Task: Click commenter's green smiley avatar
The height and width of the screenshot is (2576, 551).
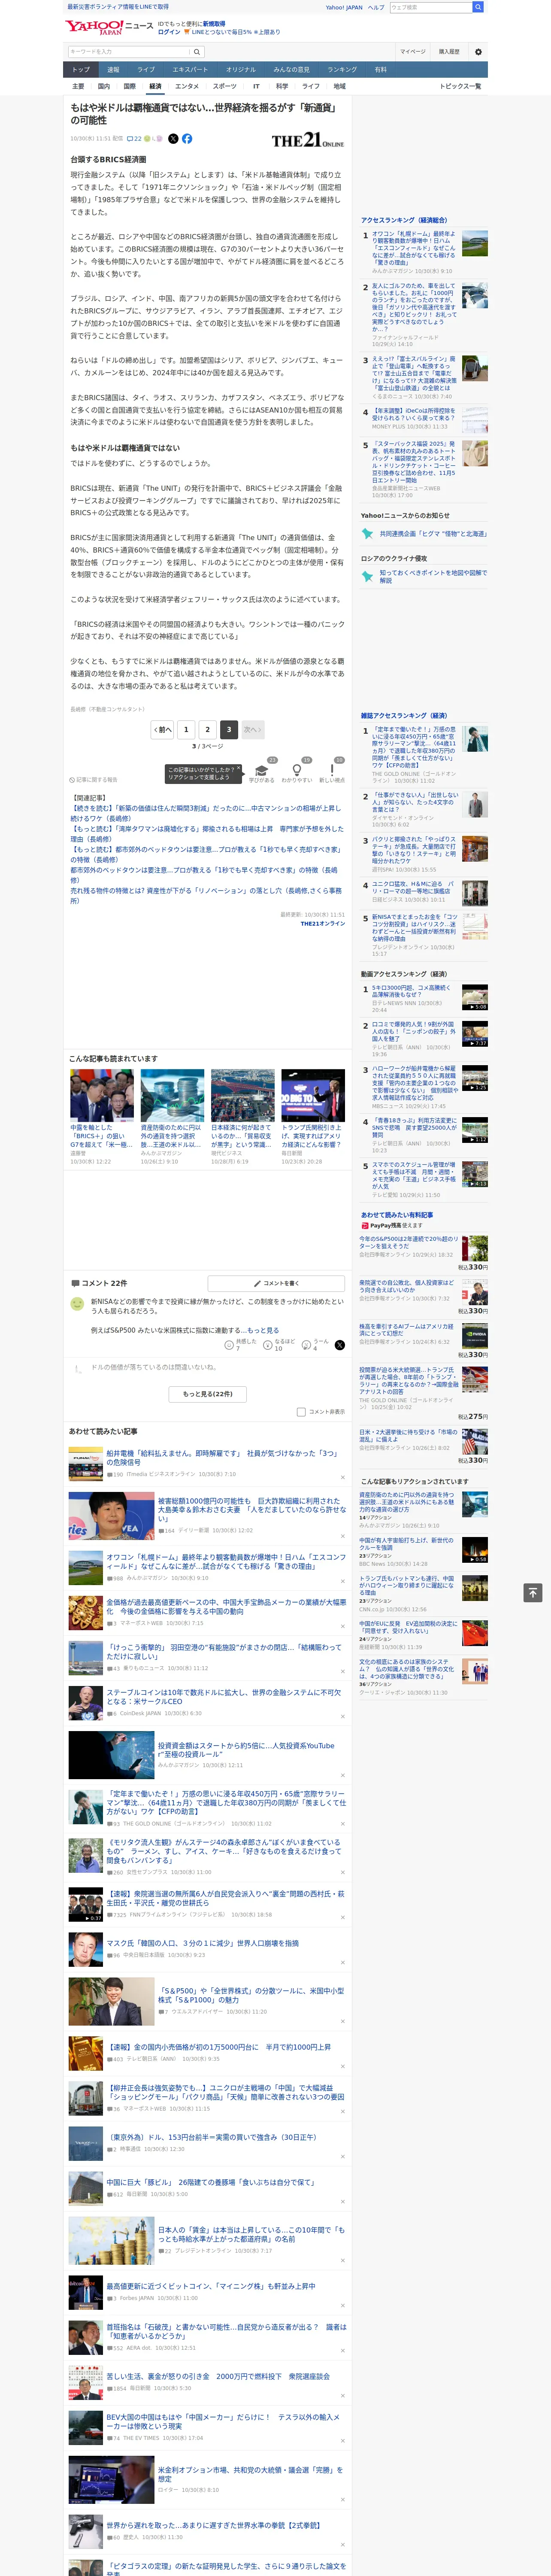Action: point(77,1304)
